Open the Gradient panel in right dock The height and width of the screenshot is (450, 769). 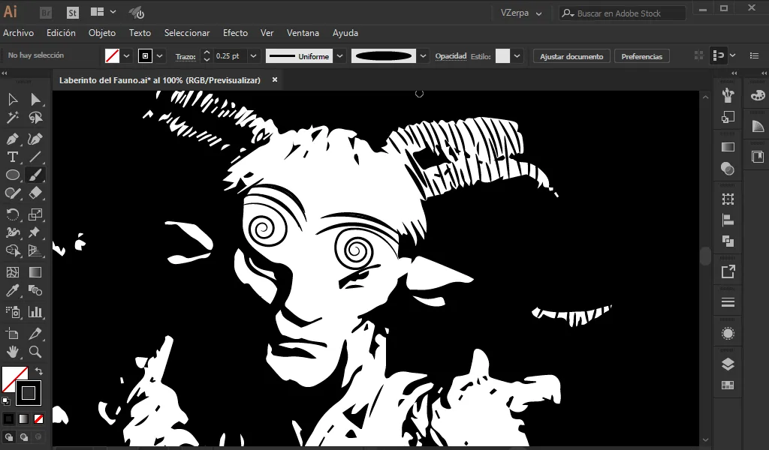click(728, 147)
